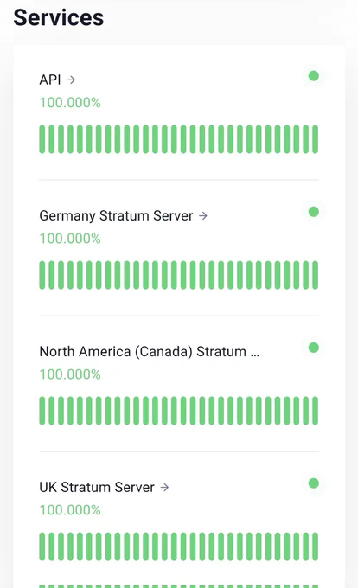Click green status dot for Germany Stratum Server
This screenshot has height=588, width=358.
pos(314,212)
